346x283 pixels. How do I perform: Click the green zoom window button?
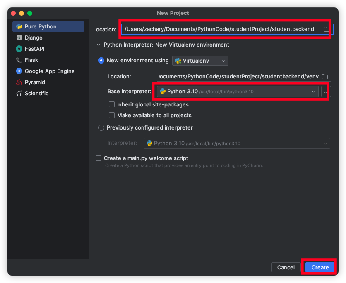coord(30,13)
